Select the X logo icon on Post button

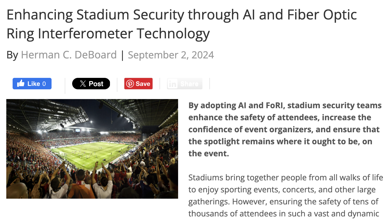[82, 84]
